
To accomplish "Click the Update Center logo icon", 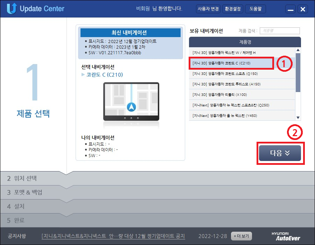I will point(12,8).
